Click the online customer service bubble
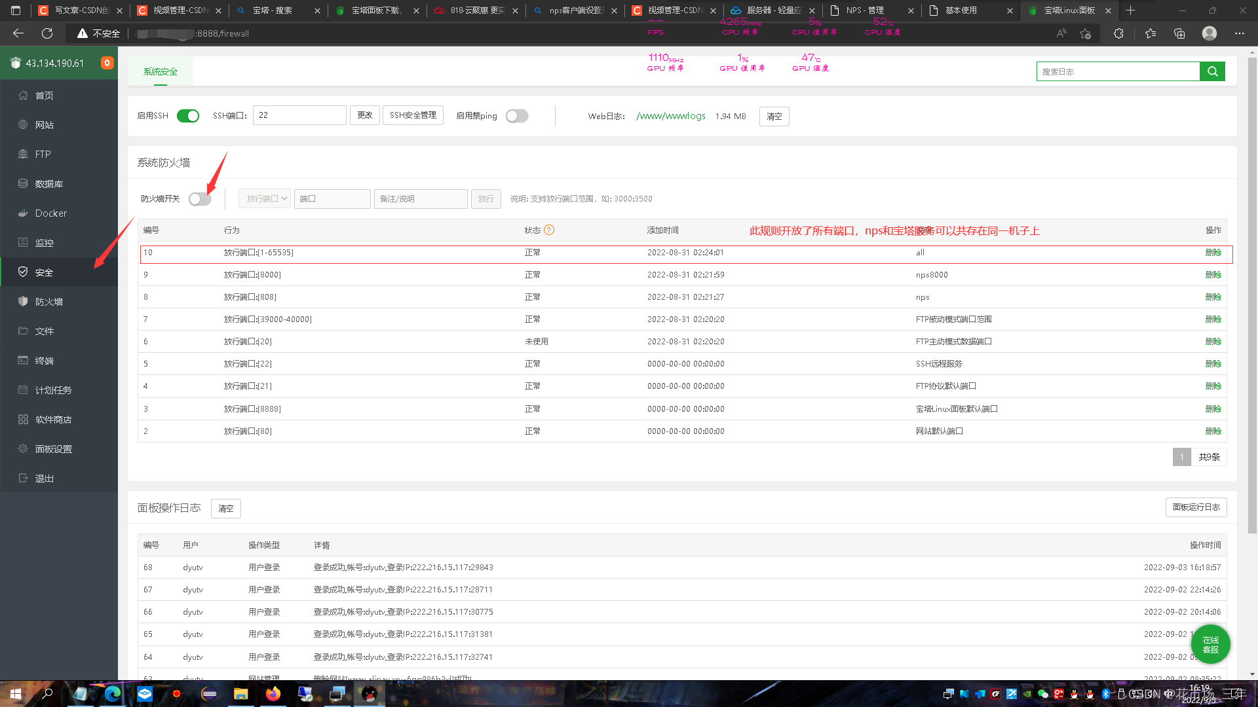This screenshot has height=707, width=1258. point(1210,644)
